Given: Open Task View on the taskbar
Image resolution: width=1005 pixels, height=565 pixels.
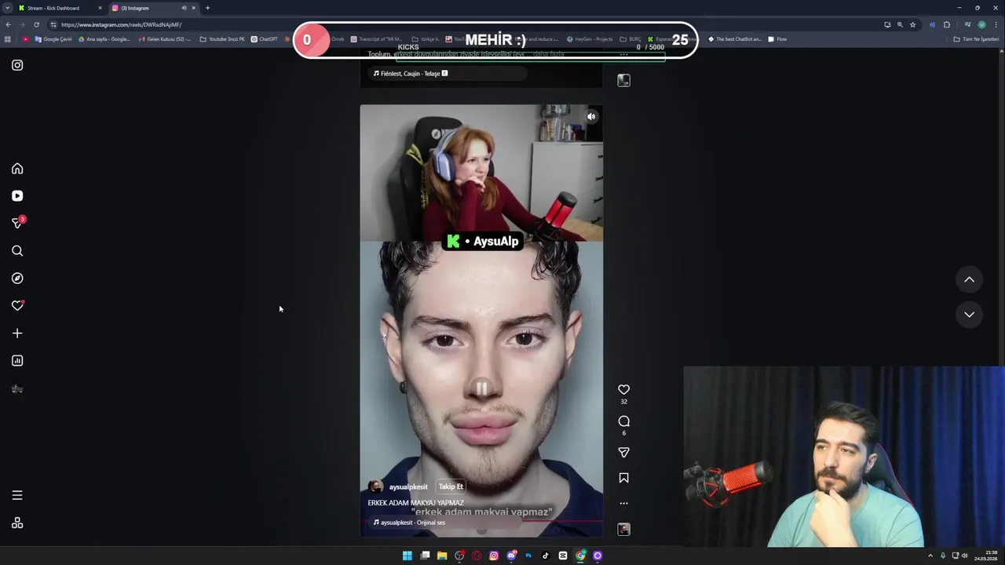Looking at the screenshot, I should click(x=425, y=556).
